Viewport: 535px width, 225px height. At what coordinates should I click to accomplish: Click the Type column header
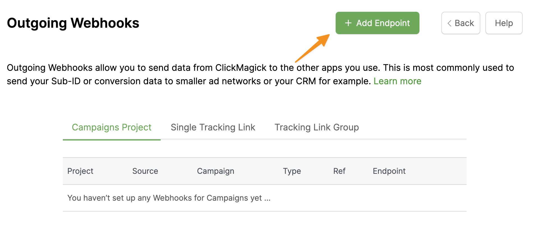[x=292, y=171]
